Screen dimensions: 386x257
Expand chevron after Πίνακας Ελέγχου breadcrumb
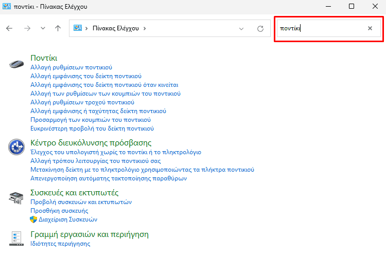coord(145,29)
